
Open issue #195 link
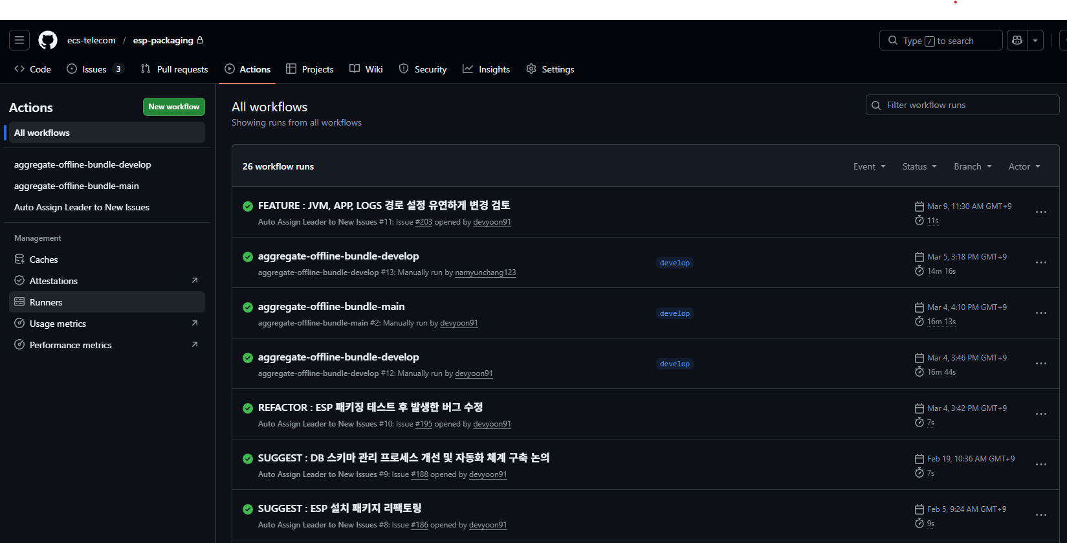[x=424, y=424]
